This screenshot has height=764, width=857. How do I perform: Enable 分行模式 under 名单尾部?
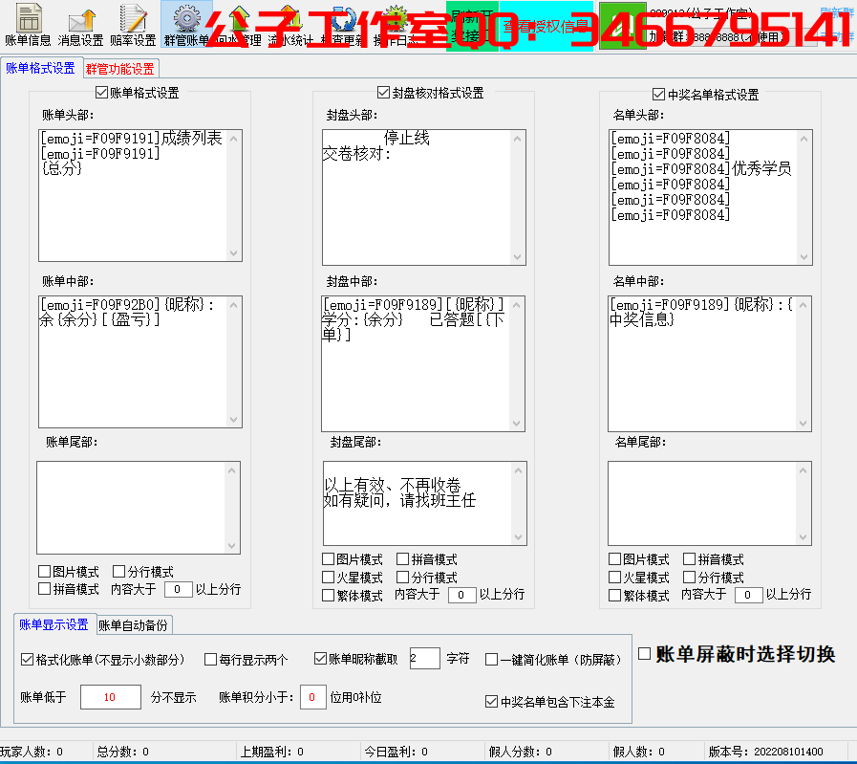689,577
